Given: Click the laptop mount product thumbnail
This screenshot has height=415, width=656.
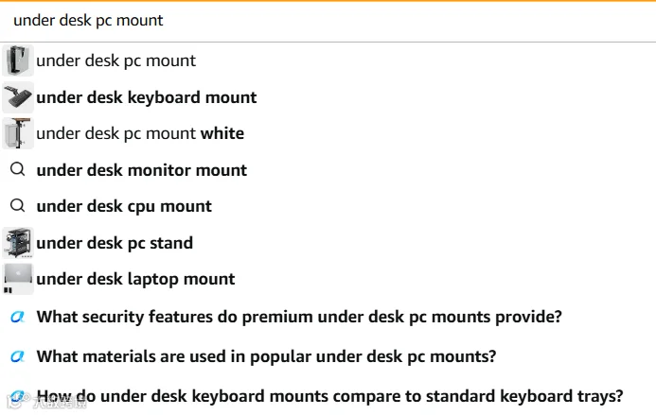Looking at the screenshot, I should coord(18,279).
